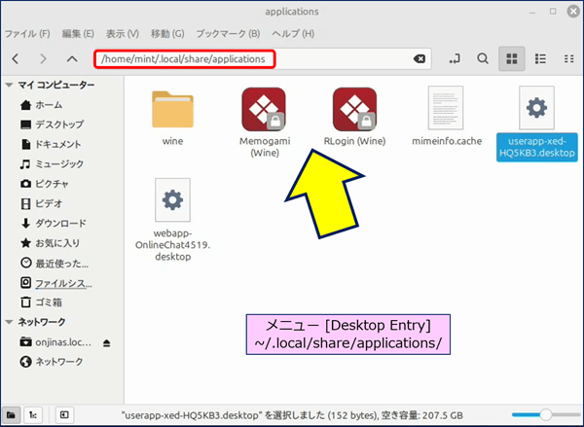584x427 pixels.
Task: Collapse the マイ コンピューター section
Action: 10,86
